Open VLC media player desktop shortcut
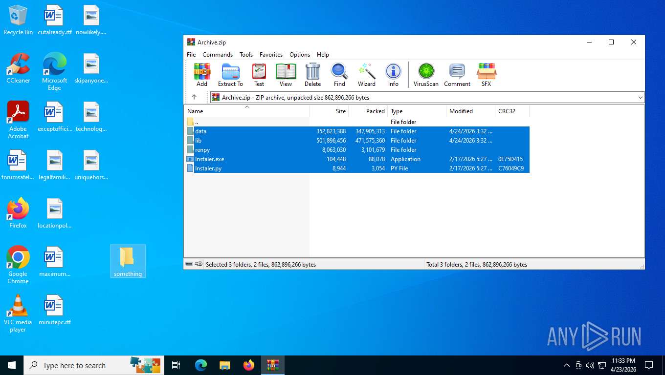The height and width of the screenshot is (375, 665). click(18, 313)
